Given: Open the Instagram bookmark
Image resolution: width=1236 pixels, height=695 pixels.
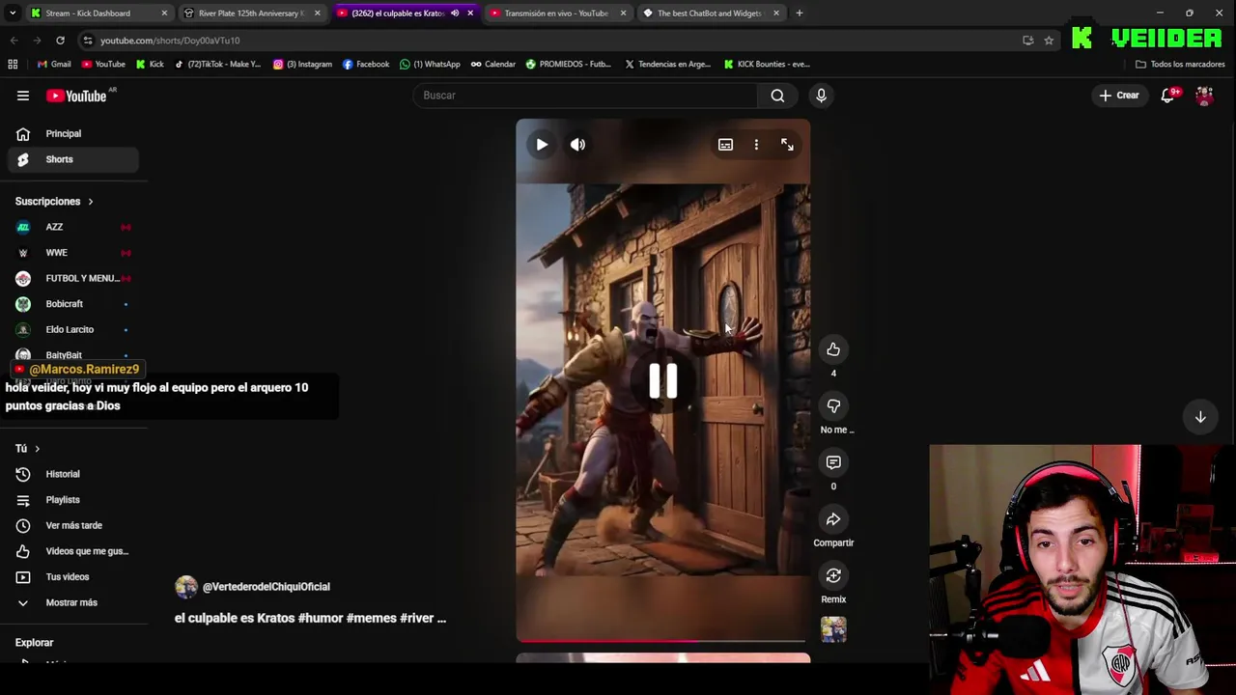Looking at the screenshot, I should tap(302, 65).
